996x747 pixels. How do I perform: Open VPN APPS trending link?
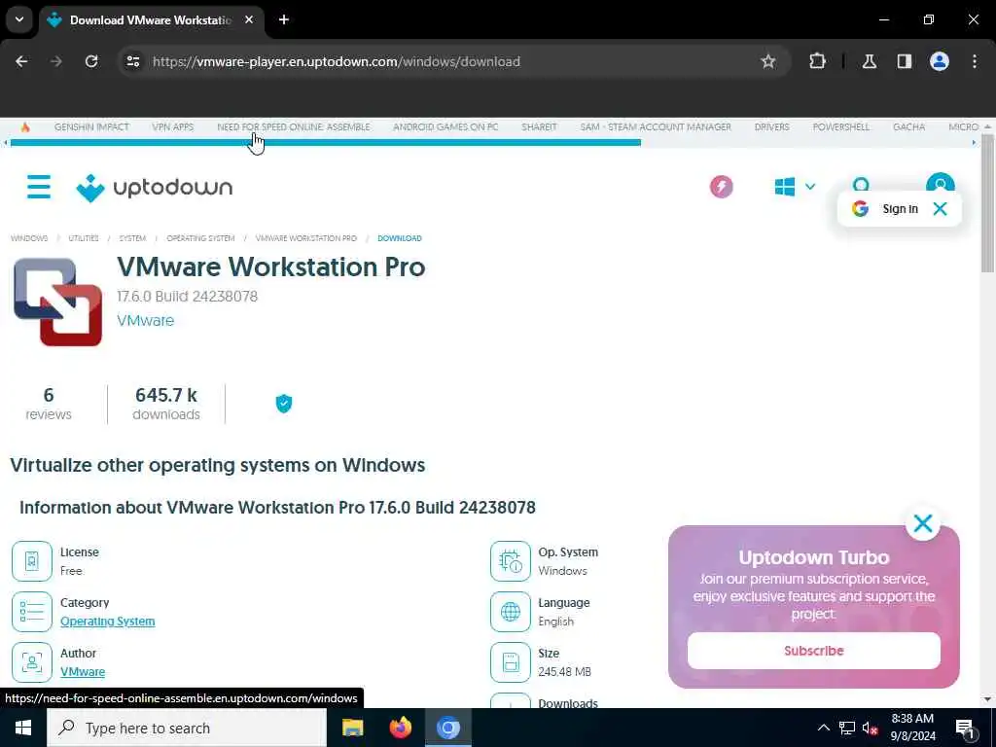173,127
